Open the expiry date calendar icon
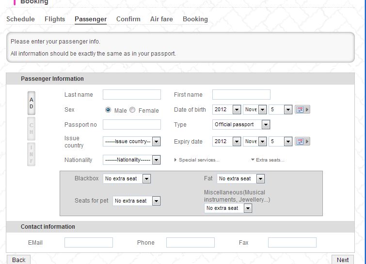 click(300, 142)
